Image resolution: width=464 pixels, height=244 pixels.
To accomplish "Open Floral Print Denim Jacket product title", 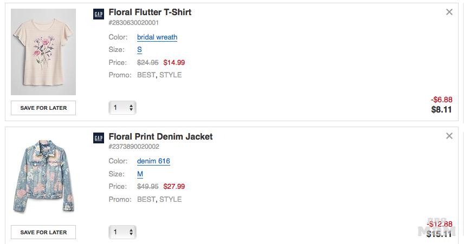I will click(x=160, y=136).
